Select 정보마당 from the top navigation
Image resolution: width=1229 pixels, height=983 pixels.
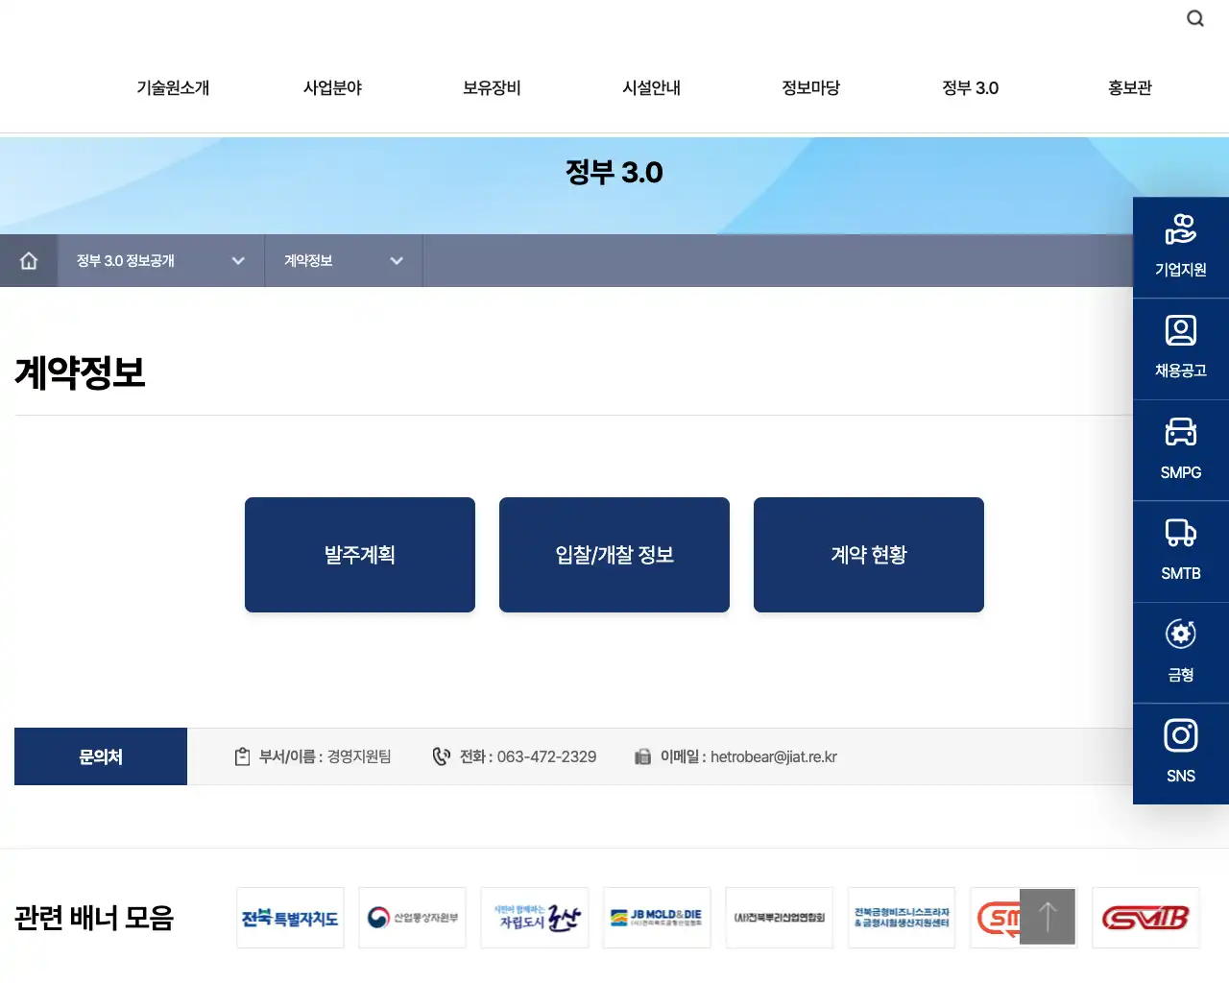click(x=810, y=87)
